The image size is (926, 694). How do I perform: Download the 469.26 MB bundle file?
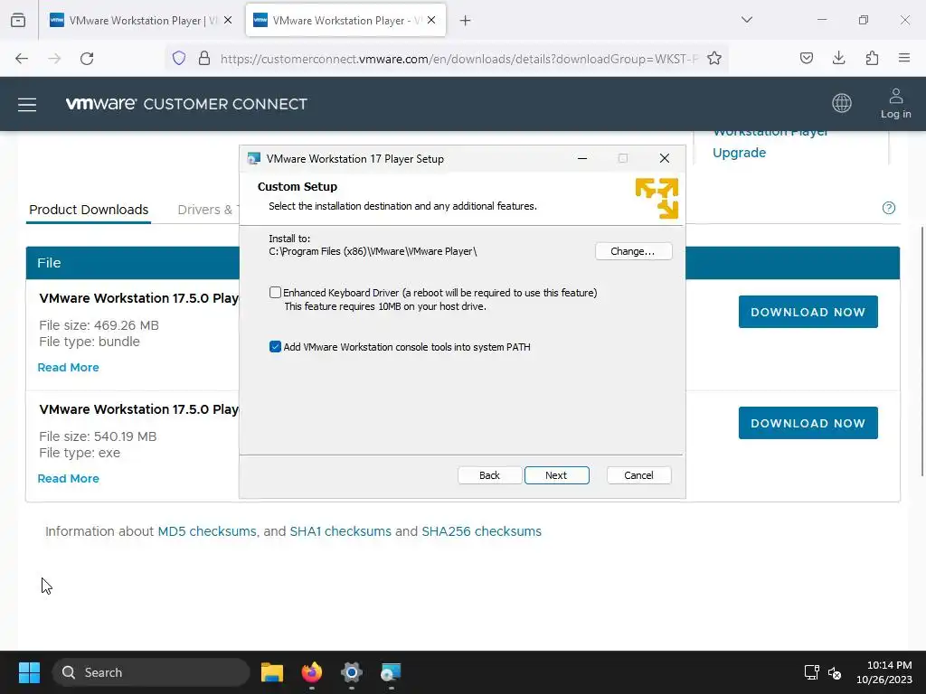tap(808, 312)
